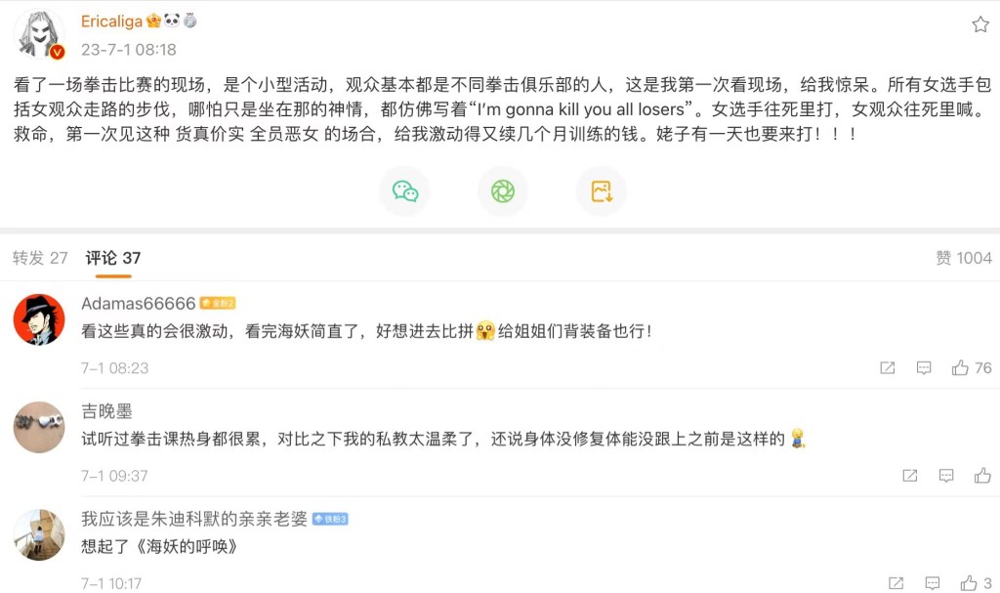Favorite the post with the star icon
1000x593 pixels.
pyautogui.click(x=980, y=24)
